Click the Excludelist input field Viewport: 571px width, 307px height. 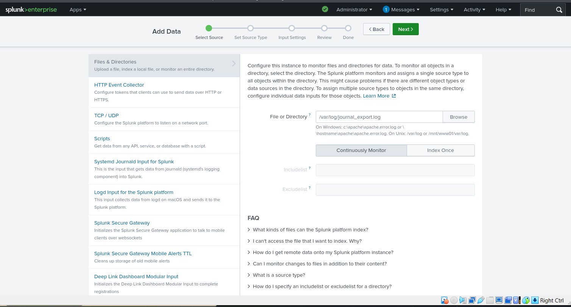[395, 190]
